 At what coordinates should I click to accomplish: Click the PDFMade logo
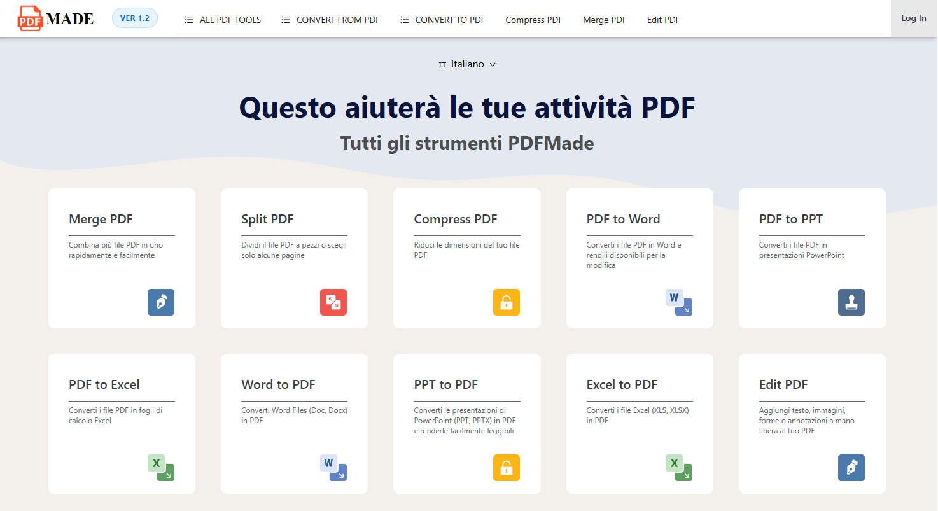coord(54,18)
